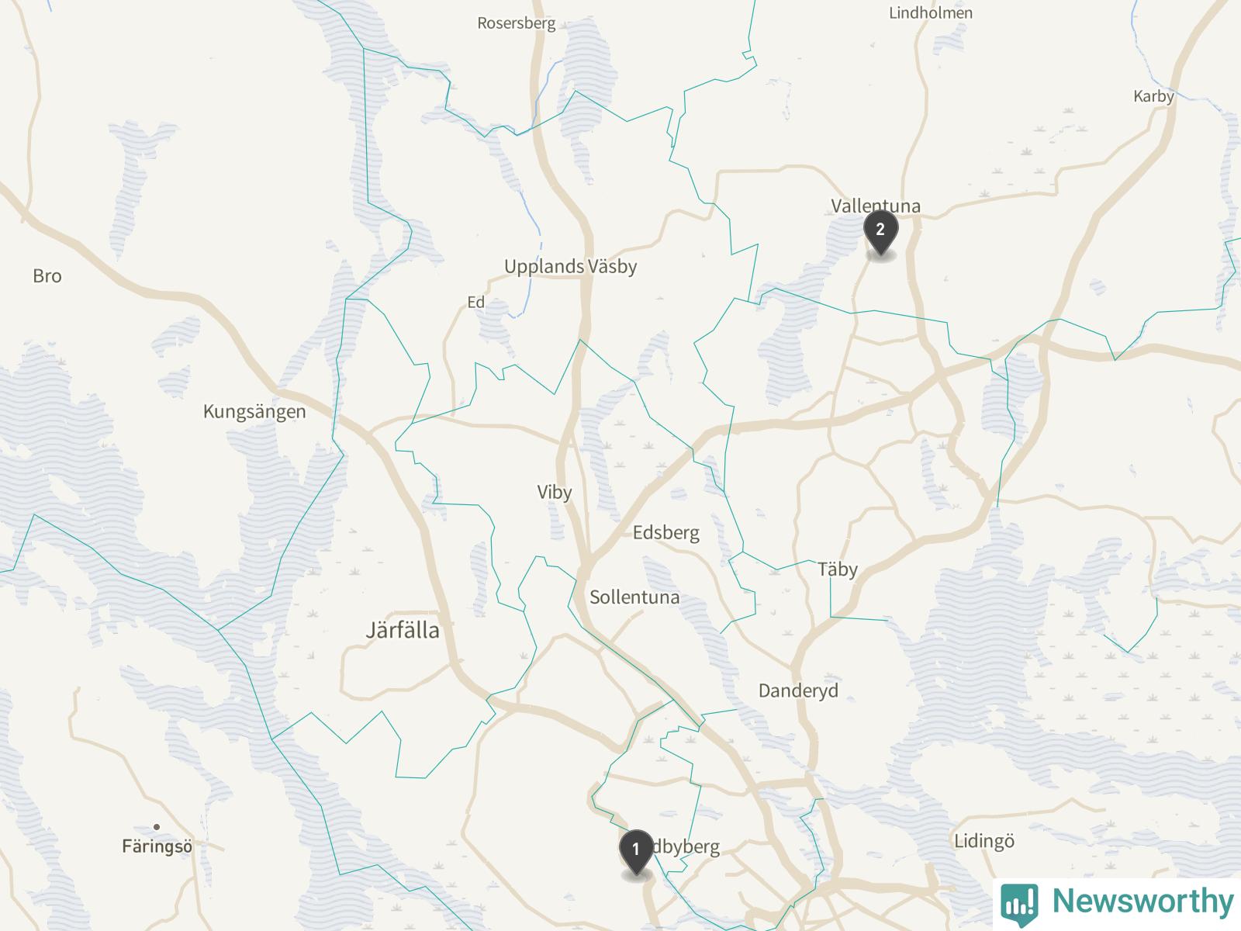This screenshot has height=931, width=1241.
Task: Select the Edsberg place label
Action: 666,533
